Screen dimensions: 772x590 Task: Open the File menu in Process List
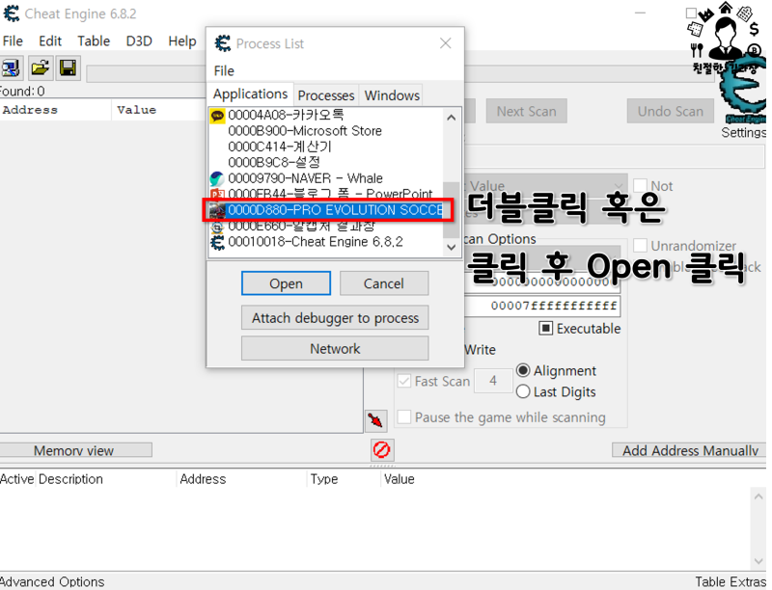point(224,70)
